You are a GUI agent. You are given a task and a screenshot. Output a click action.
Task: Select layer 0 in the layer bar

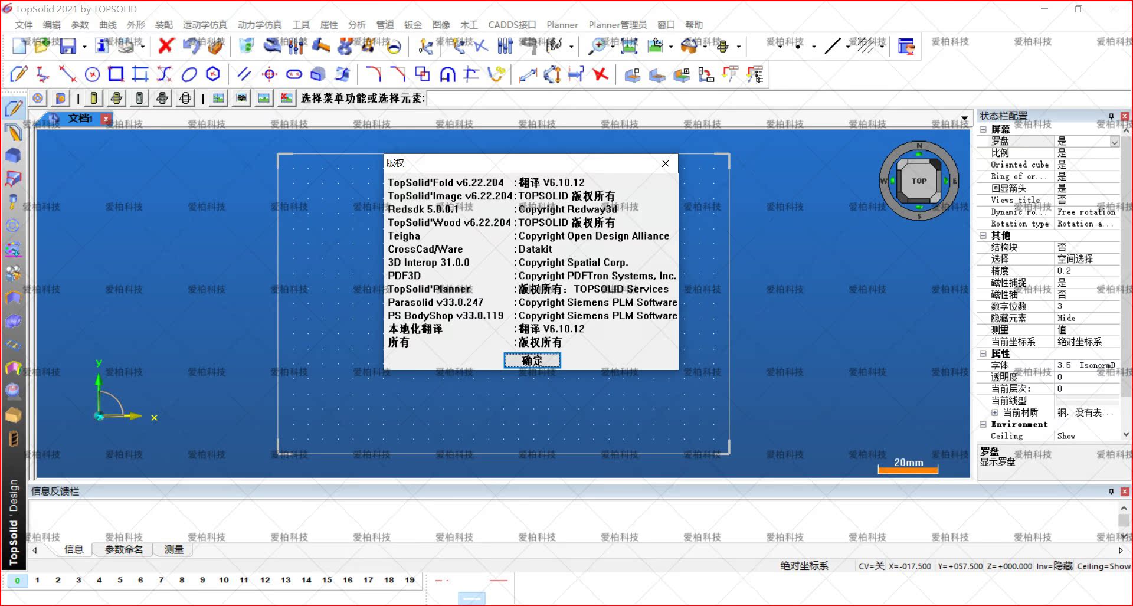tap(17, 581)
